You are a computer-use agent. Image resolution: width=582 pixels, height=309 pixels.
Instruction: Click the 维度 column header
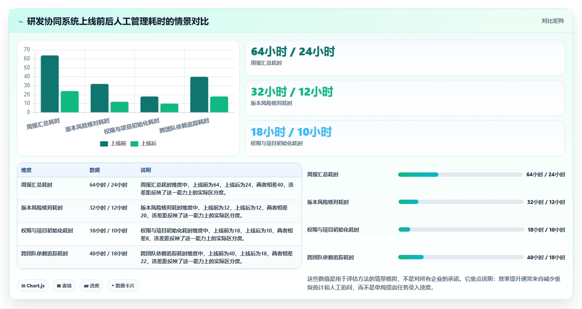pos(26,170)
